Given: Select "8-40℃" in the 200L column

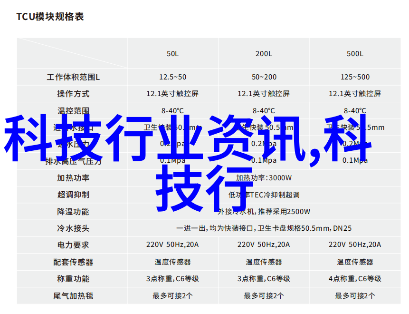Looking at the screenshot, I should [x=264, y=111].
